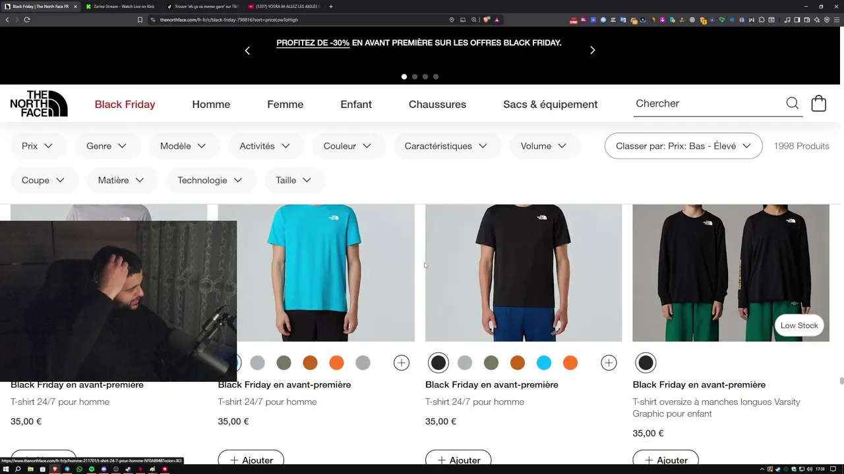Screen dimensions: 844x474
Task: Open the turquoise T-shirt product image
Action: point(316,273)
